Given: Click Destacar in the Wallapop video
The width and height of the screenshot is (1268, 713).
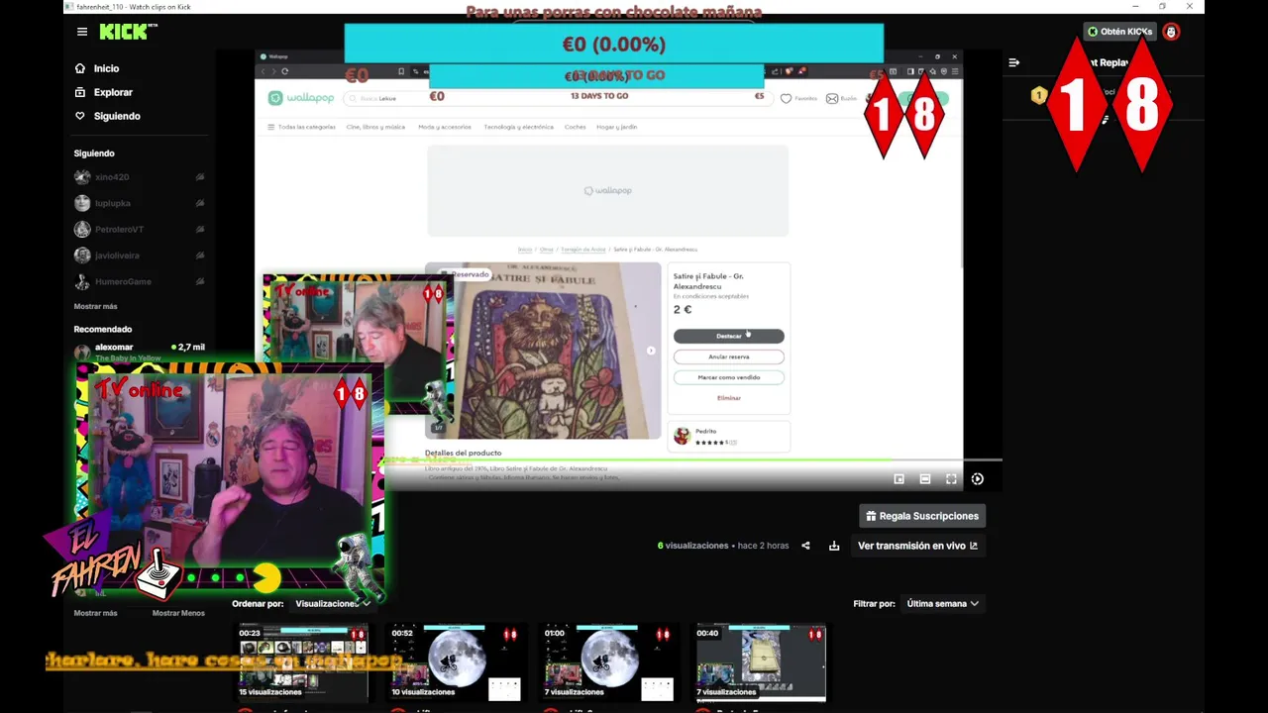Looking at the screenshot, I should click(728, 336).
